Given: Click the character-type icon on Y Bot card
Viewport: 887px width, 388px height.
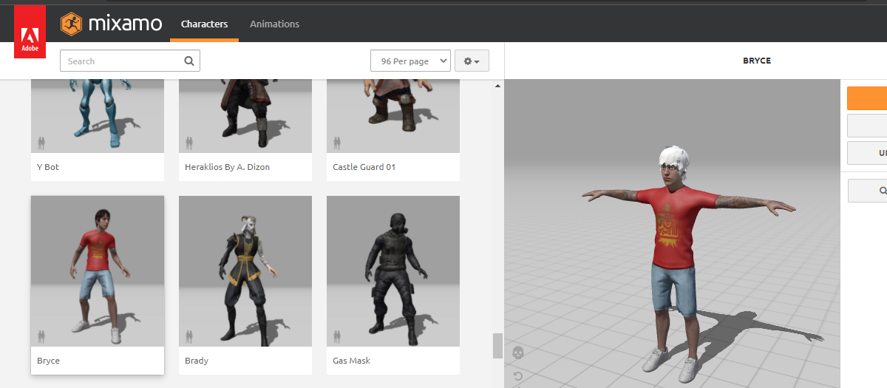Looking at the screenshot, I should (x=41, y=143).
